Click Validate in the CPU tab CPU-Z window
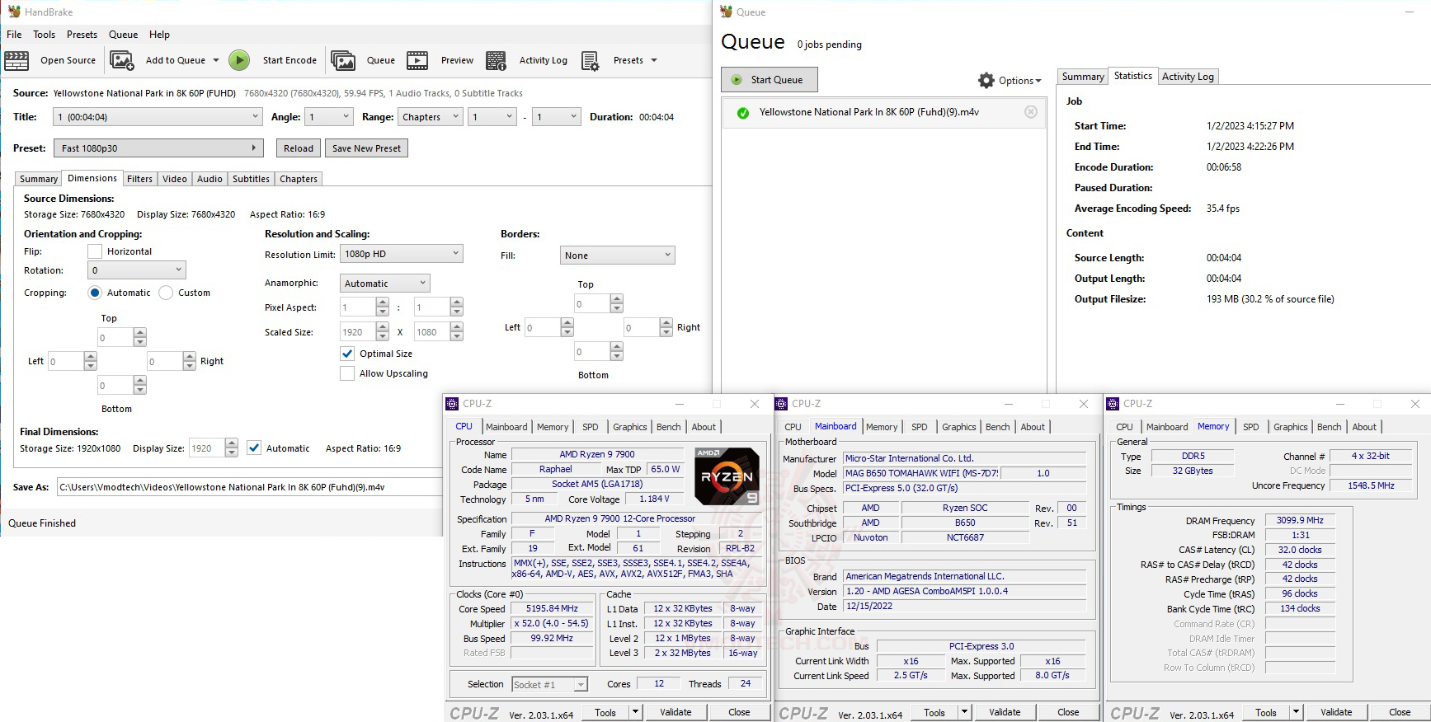The image size is (1431, 722). point(675,712)
